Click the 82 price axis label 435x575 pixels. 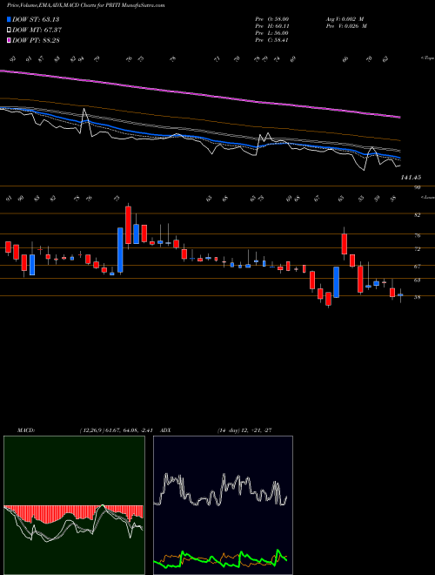pos(417,215)
